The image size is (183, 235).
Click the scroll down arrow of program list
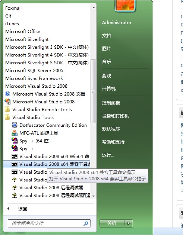[94, 196]
